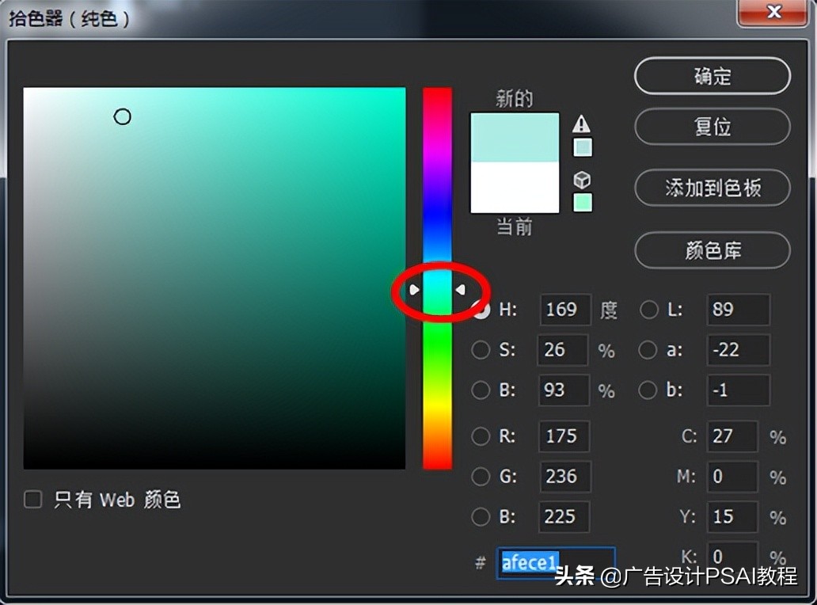Click the b field showing -1
This screenshot has height=605, width=817.
click(738, 390)
